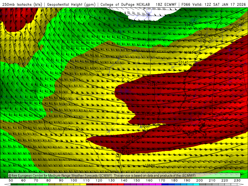The height and width of the screenshot is (186, 248).
Task: Click the 10020 height contour label
Action: (150, 40)
